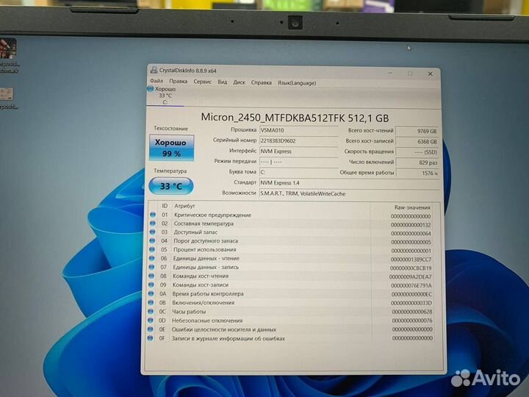
Task: Click the CrystalDiskInfo title bar app icon
Action: point(153,71)
